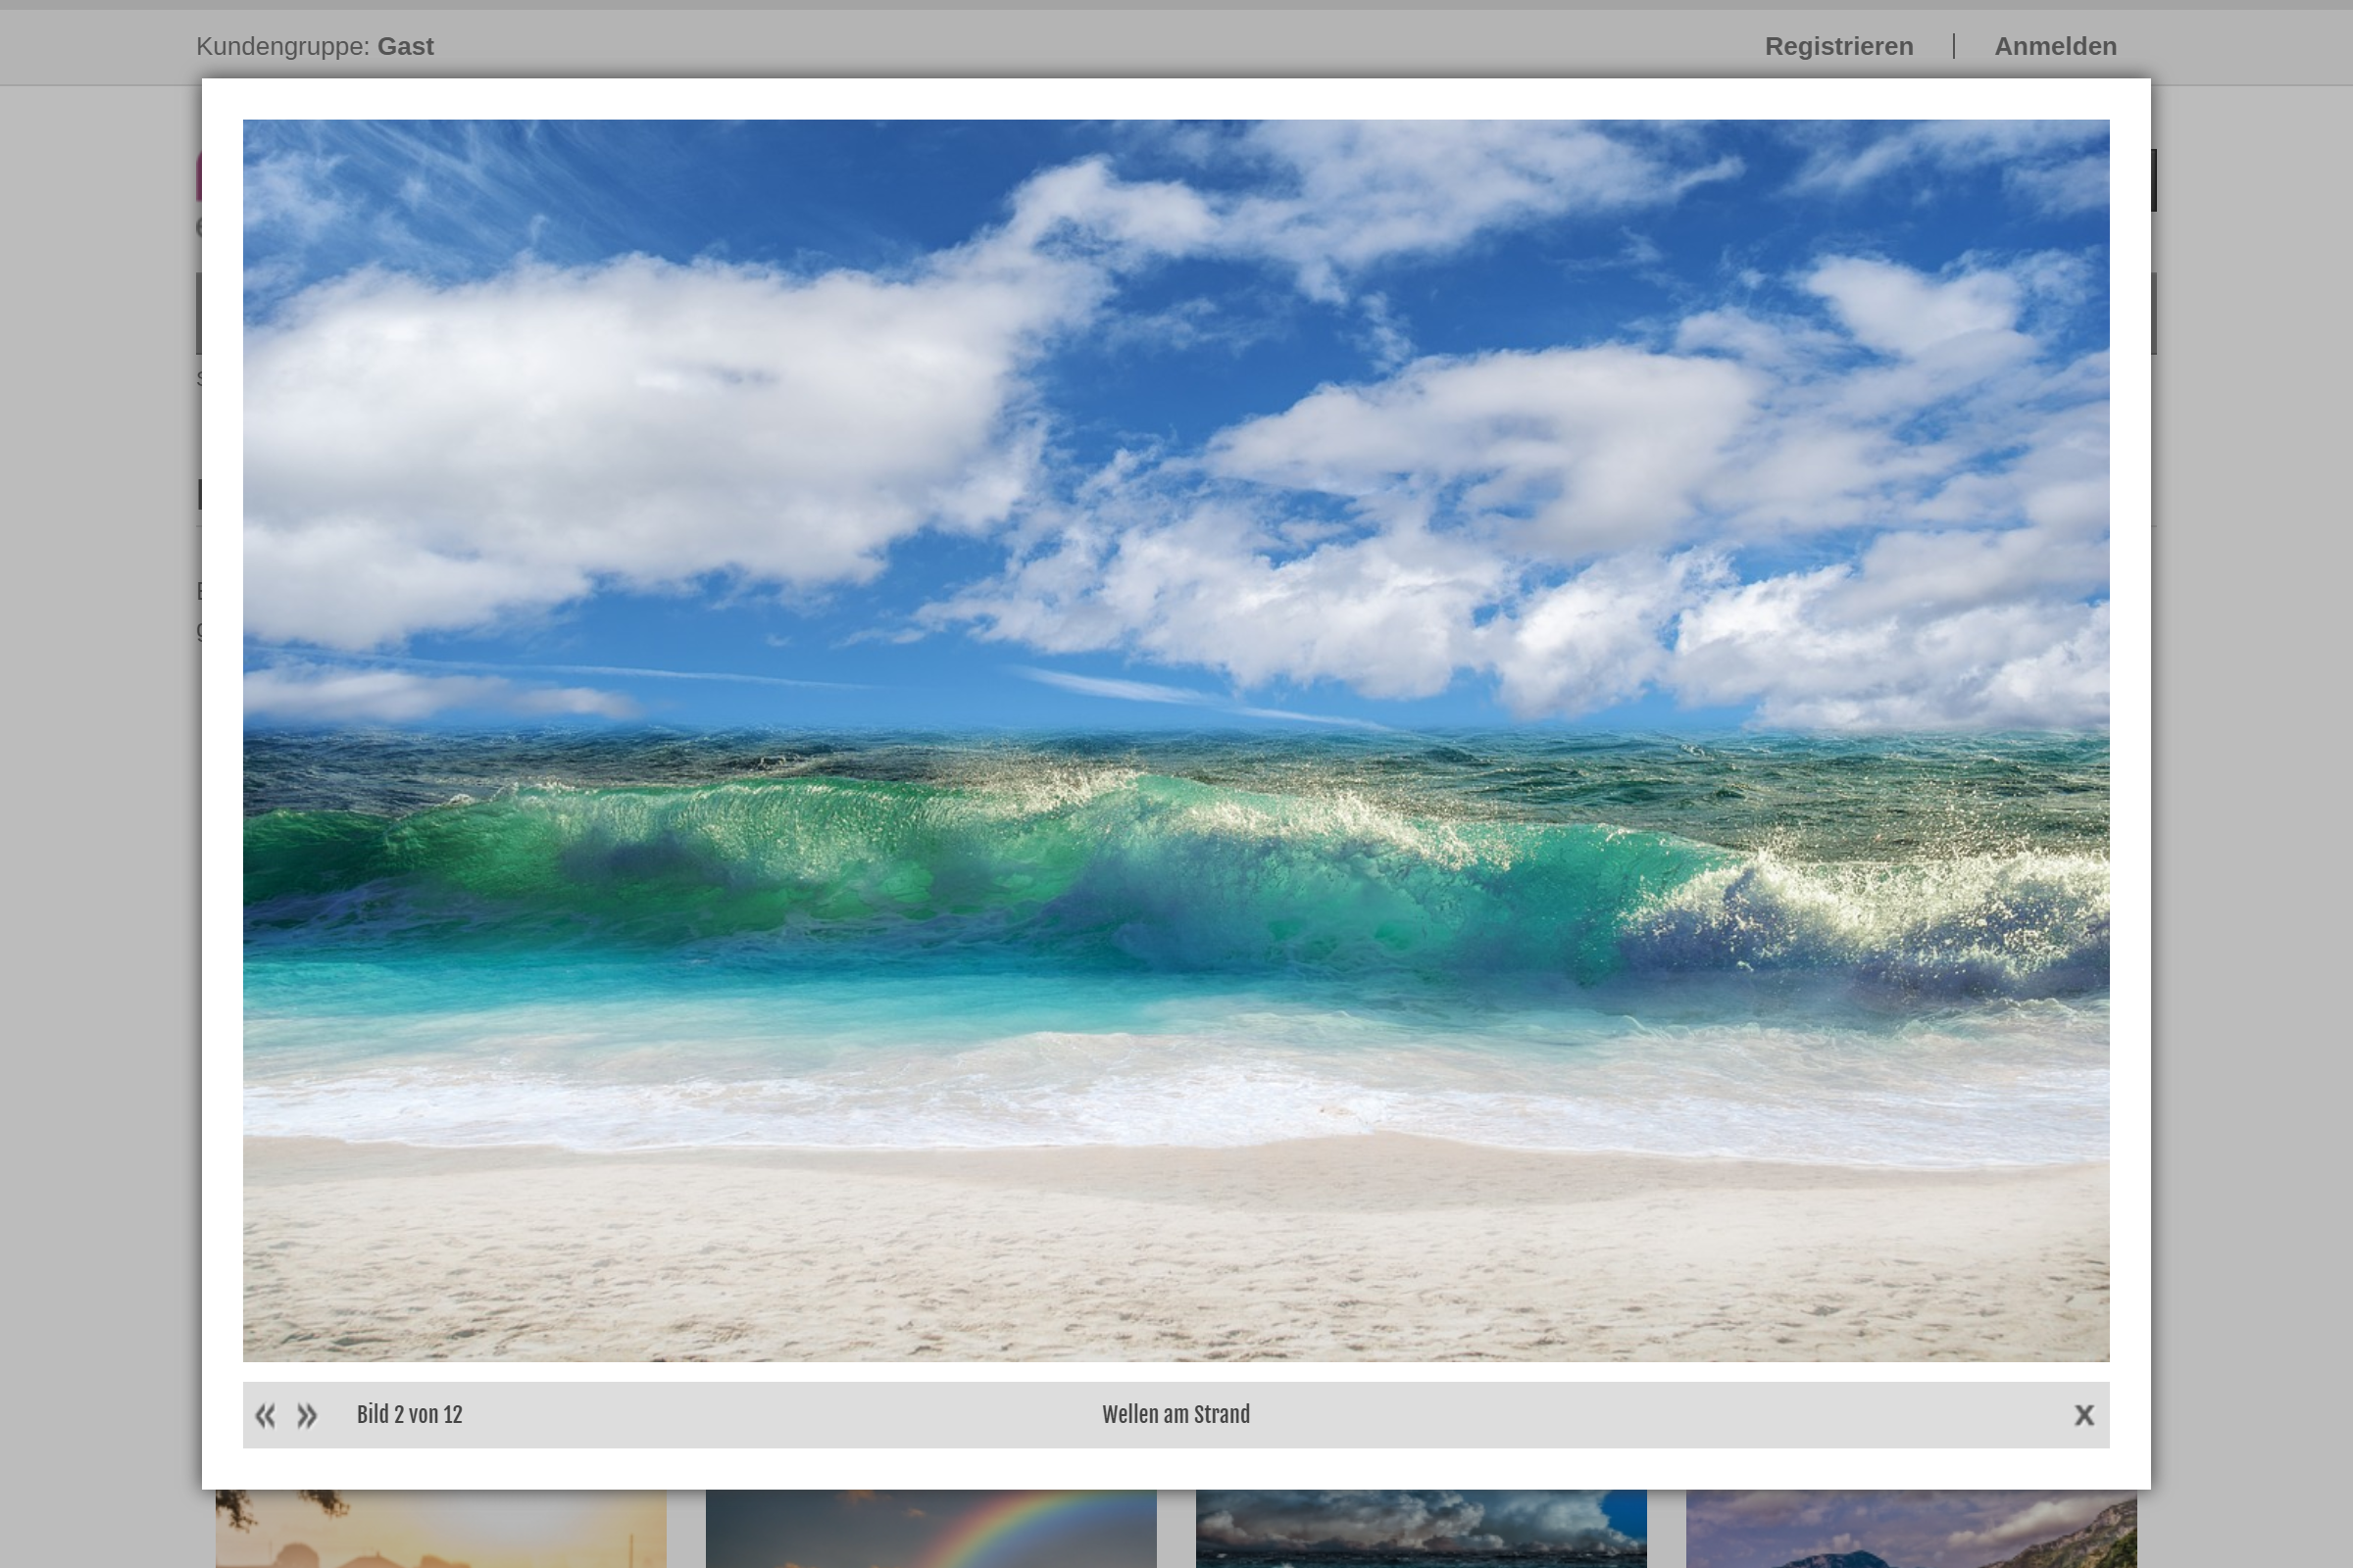The height and width of the screenshot is (1568, 2353).
Task: Click dimmed page left of the lightbox
Action: 100,800
